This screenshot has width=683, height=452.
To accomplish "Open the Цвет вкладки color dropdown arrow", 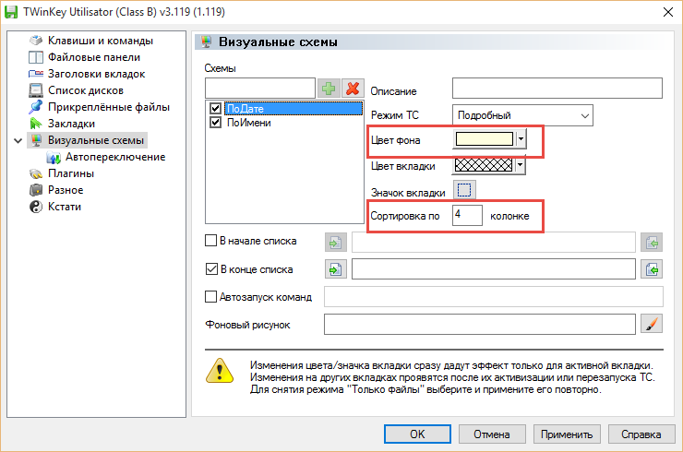I will (x=520, y=165).
